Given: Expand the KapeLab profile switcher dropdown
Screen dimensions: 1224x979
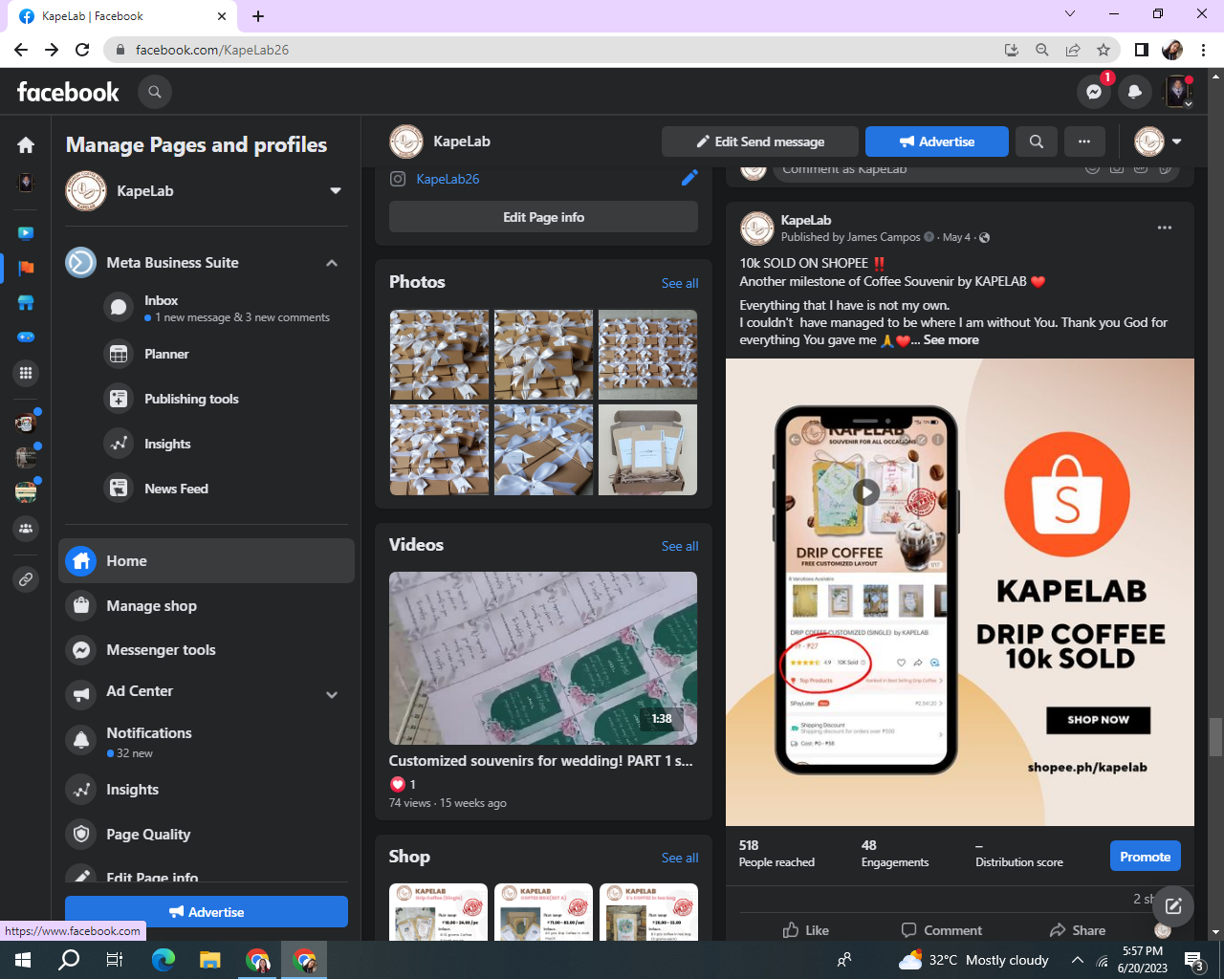Looking at the screenshot, I should click(336, 190).
